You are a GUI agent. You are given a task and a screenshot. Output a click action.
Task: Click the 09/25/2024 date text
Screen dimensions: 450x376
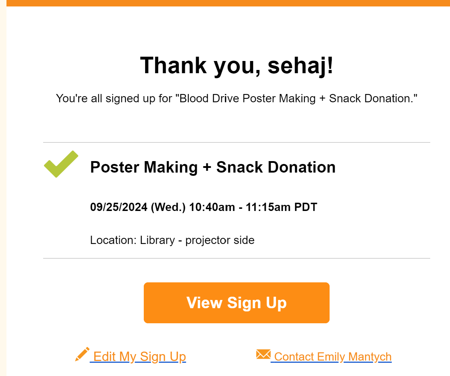[x=119, y=207]
